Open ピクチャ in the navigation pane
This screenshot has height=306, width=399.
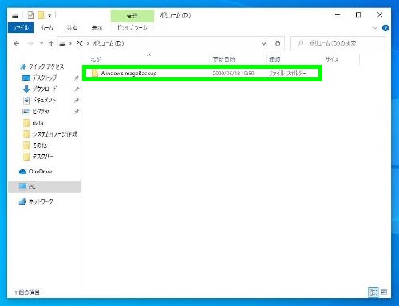coord(41,111)
